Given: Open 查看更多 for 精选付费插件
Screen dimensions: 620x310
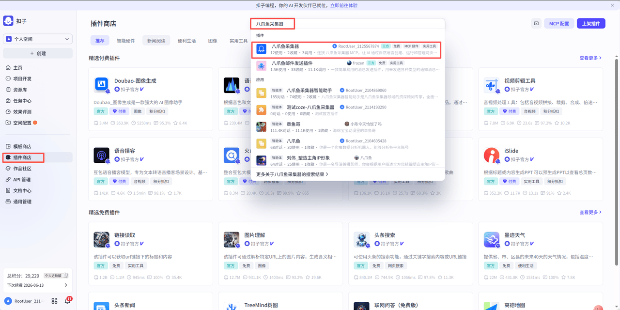Looking at the screenshot, I should point(590,58).
